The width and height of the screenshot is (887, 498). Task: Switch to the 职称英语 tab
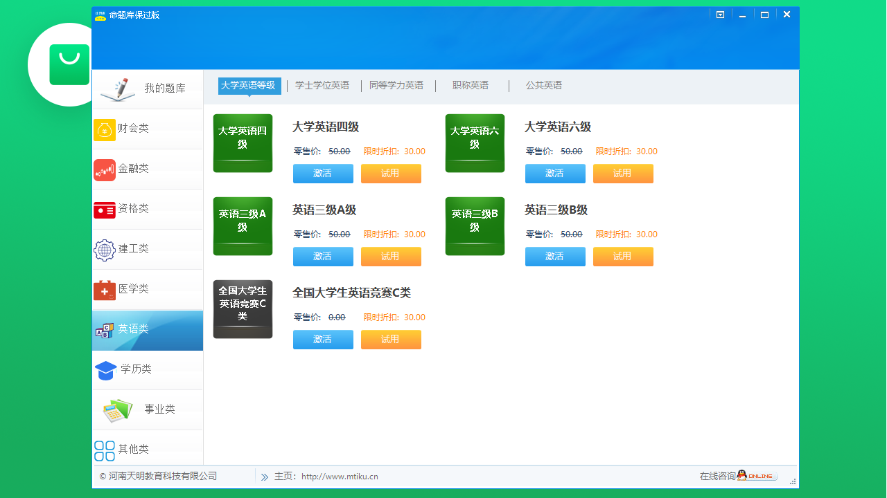coord(470,85)
